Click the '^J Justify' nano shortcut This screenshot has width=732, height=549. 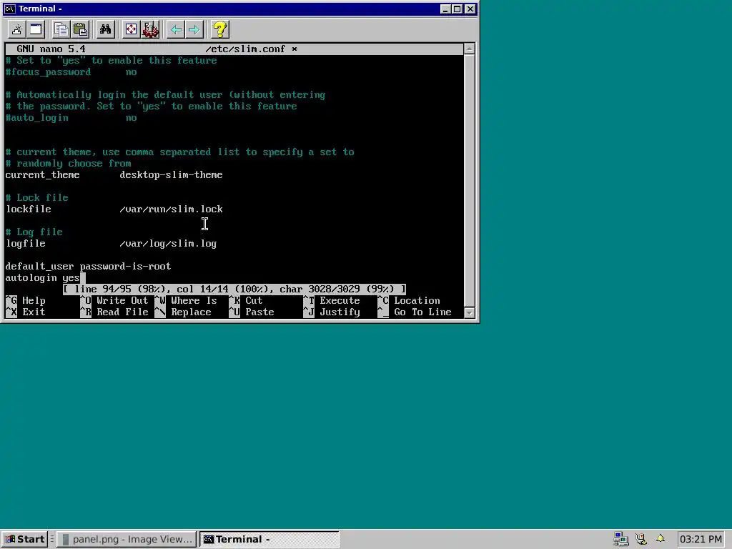332,312
